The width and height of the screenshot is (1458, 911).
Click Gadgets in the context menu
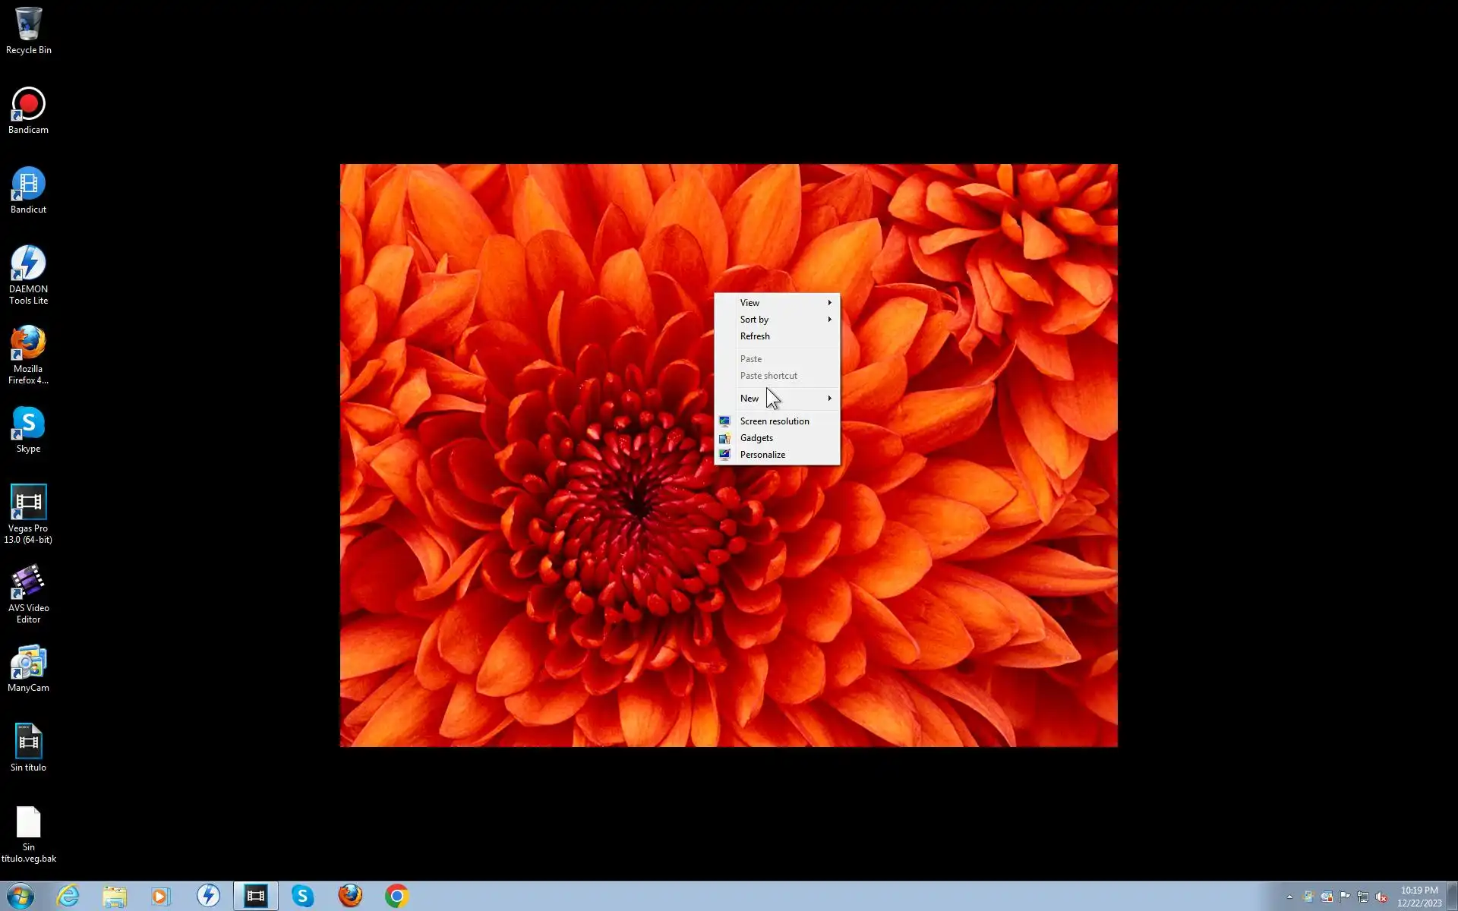coord(756,438)
